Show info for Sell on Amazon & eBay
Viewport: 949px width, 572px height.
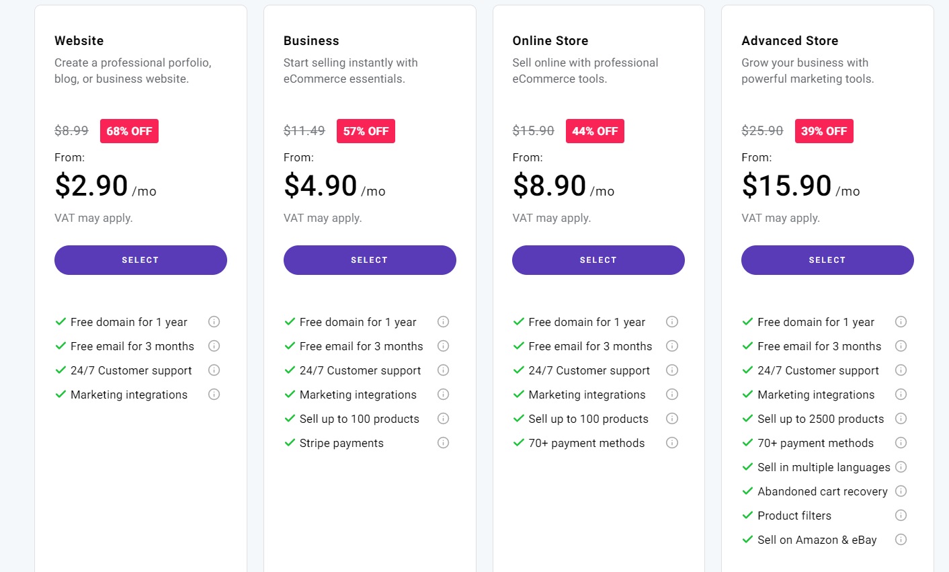click(901, 540)
